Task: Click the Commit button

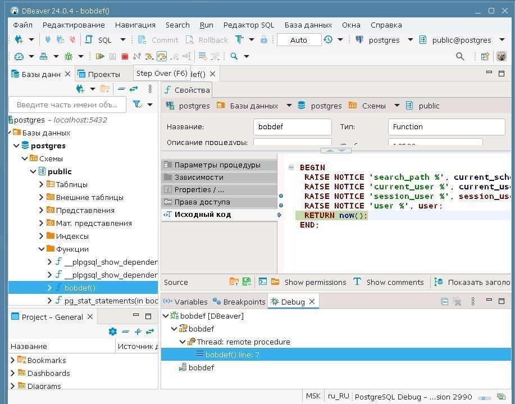Action: [x=158, y=40]
